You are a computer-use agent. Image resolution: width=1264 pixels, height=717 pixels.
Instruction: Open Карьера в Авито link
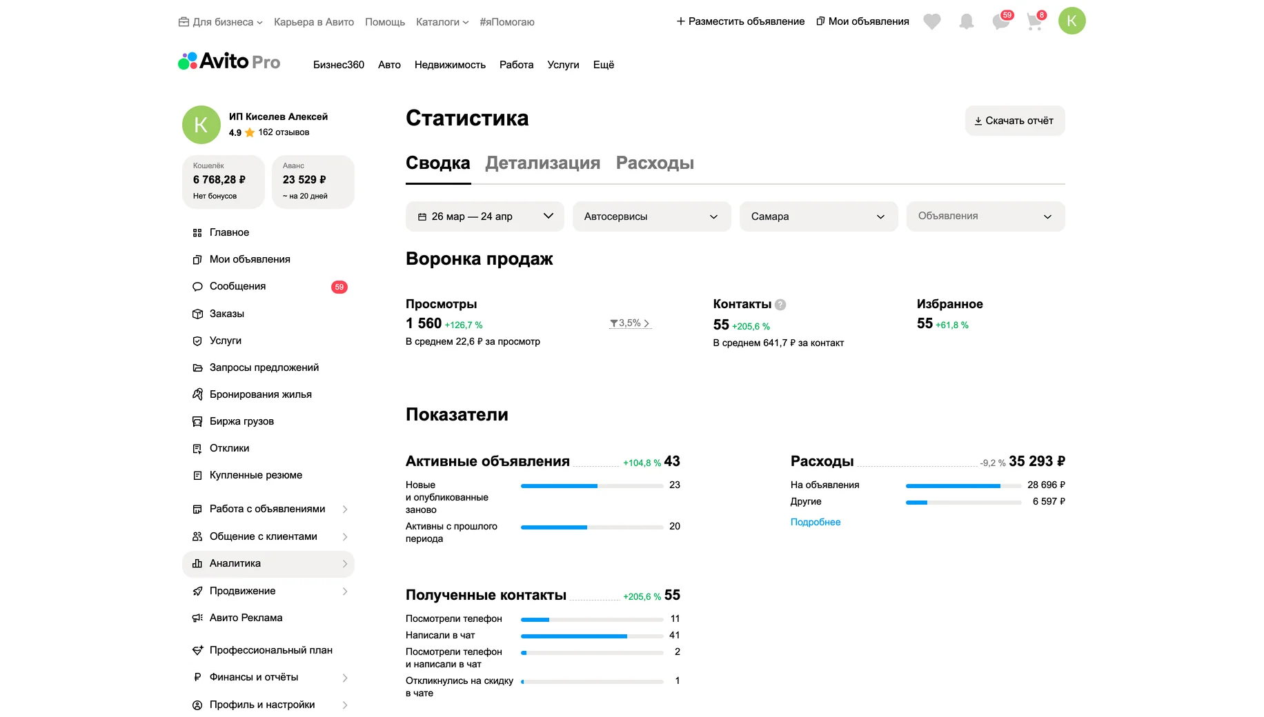click(x=314, y=22)
